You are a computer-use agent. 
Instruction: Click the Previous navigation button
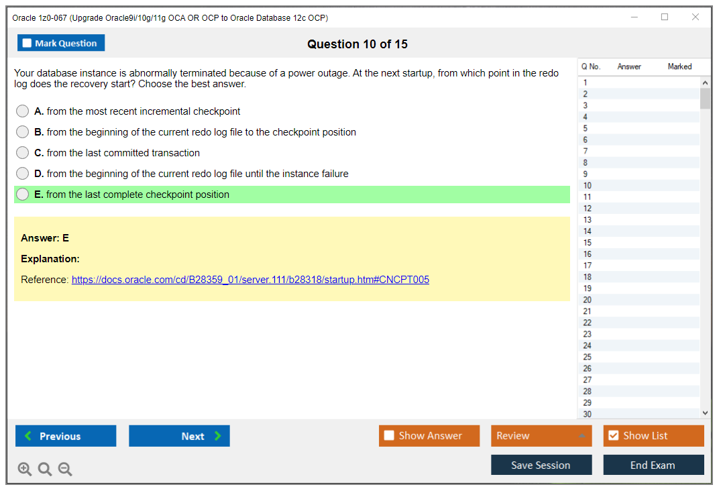click(x=65, y=435)
